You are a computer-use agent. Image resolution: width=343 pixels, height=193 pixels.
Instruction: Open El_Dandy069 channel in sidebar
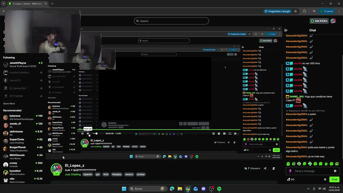(x=23, y=88)
